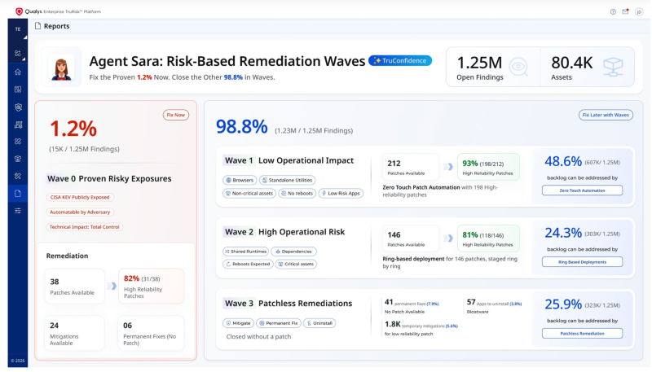Click Wave 1 Low Operational Impact heading

click(x=289, y=160)
